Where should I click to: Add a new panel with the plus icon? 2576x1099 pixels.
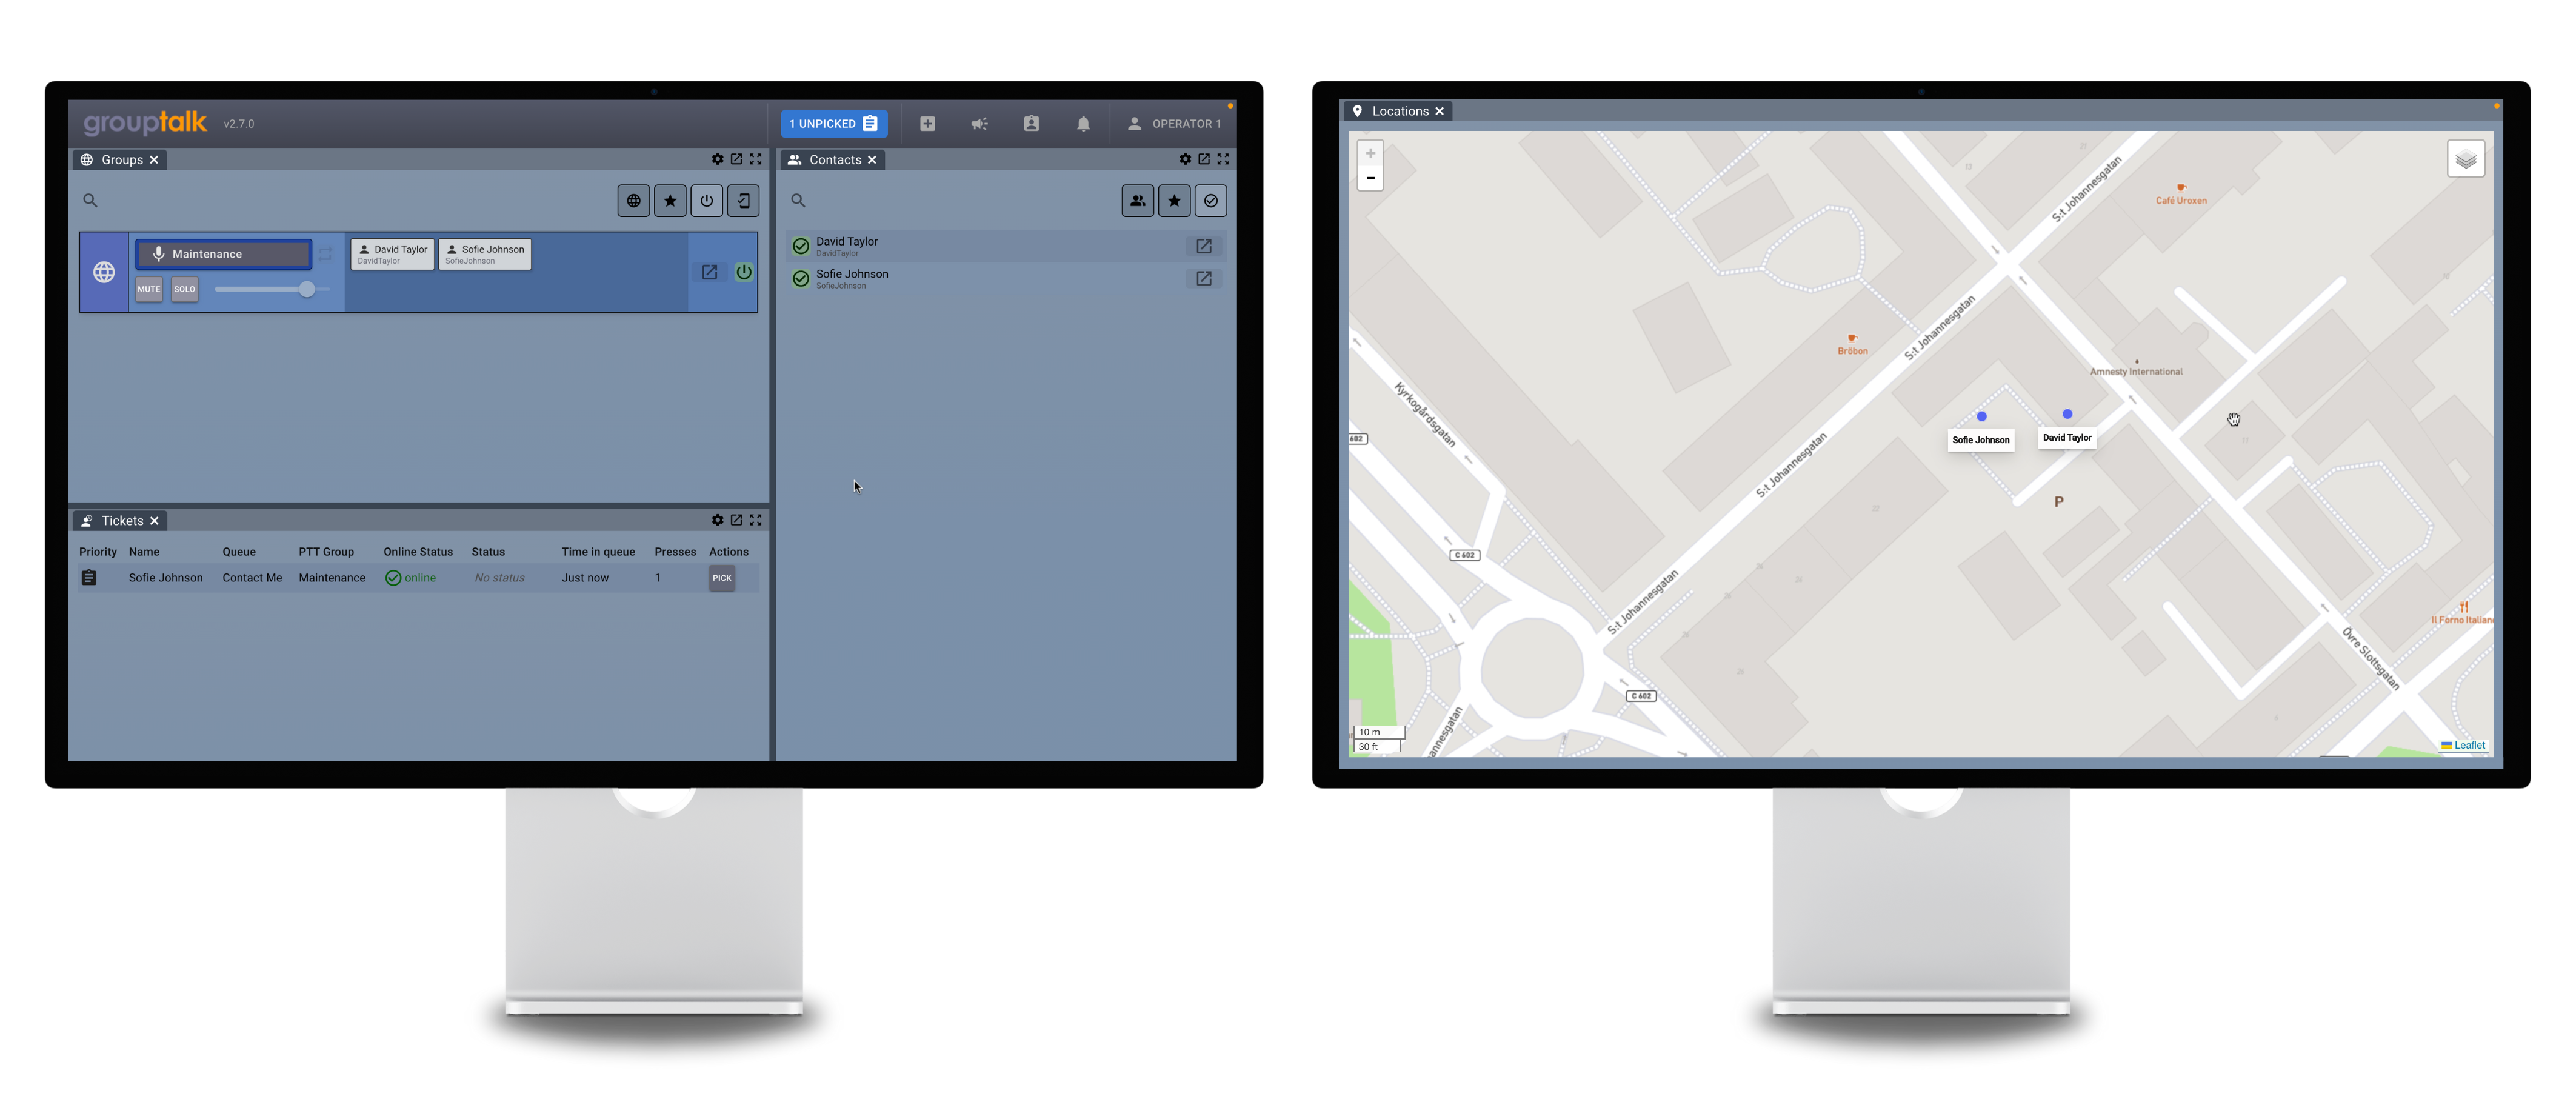927,123
